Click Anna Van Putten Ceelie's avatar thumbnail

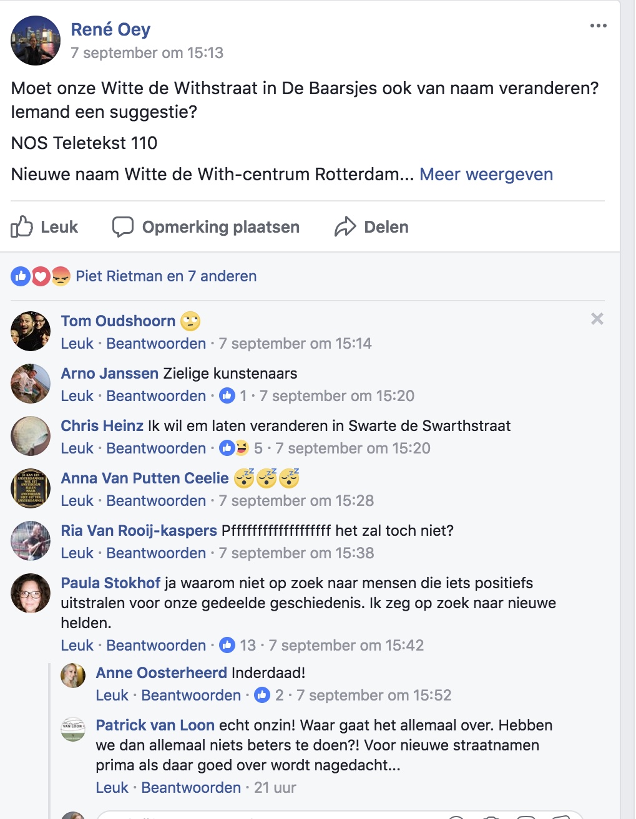pyautogui.click(x=31, y=488)
